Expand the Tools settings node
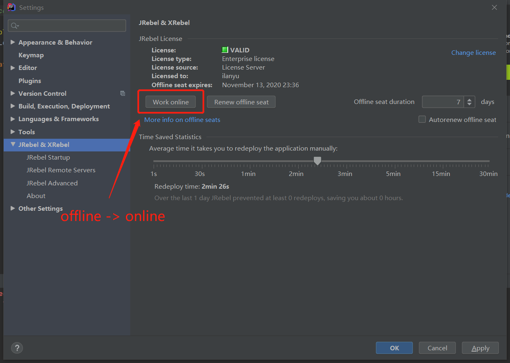The image size is (510, 363). 13,132
